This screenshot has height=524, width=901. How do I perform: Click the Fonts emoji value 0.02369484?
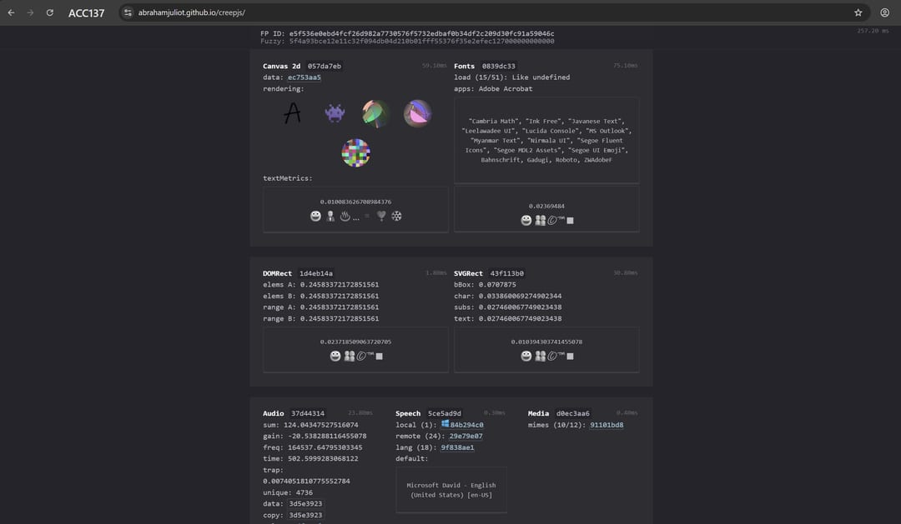546,206
